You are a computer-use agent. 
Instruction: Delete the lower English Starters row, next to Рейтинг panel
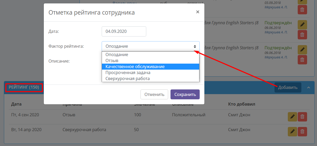click(302, 60)
